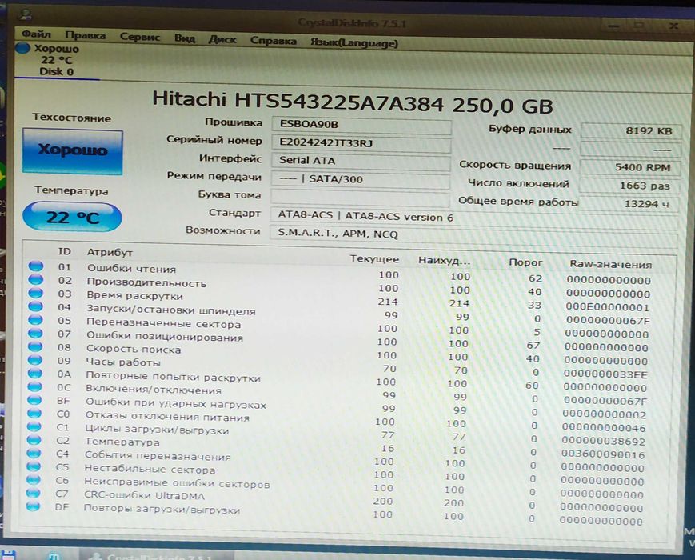Open the Диск menu
This screenshot has height=560, width=695.
222,39
